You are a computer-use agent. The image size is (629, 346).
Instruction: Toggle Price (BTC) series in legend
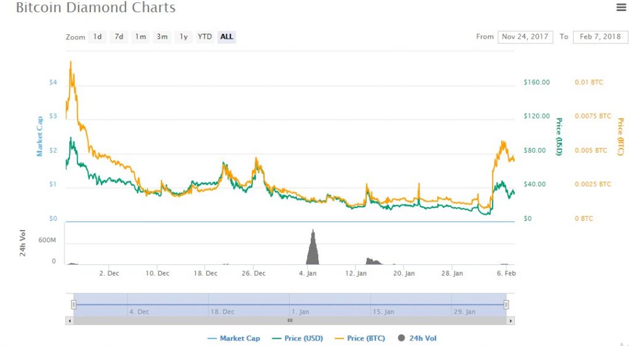tap(360, 339)
